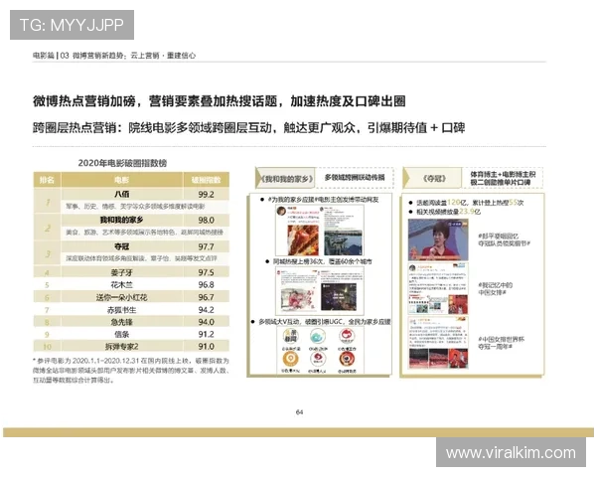596x477 pixels.
Task: Select score 98.0 in the table
Action: coord(206,221)
